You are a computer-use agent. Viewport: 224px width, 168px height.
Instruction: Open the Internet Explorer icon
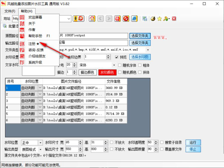(134, 19)
